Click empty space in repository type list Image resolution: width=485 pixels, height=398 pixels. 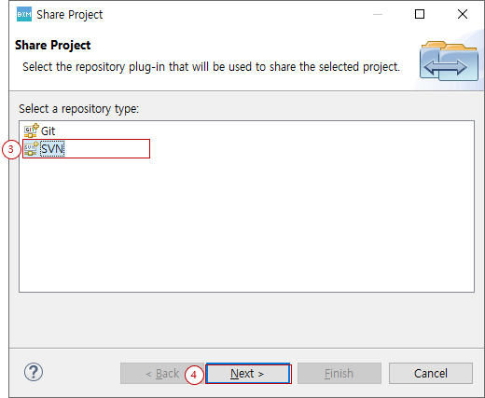tap(246, 224)
